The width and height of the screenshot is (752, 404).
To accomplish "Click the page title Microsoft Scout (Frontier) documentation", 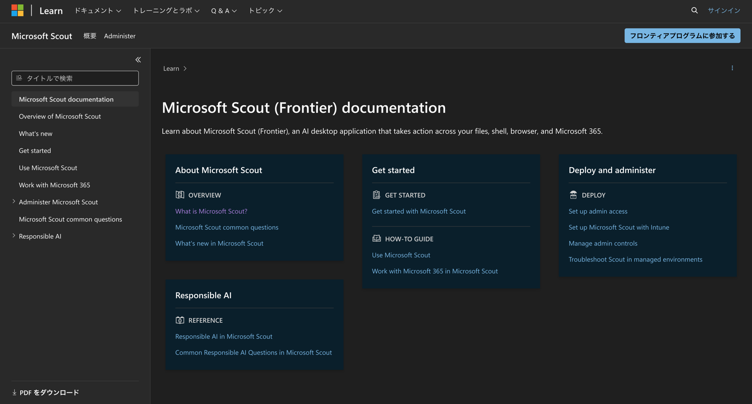I will [304, 108].
